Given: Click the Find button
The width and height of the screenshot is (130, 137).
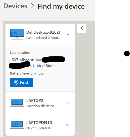Looking at the screenshot, I should [x=22, y=82].
